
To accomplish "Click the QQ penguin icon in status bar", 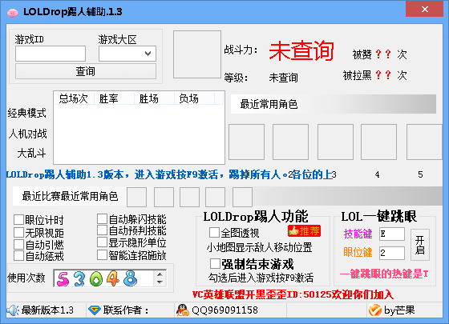I will [x=182, y=310].
